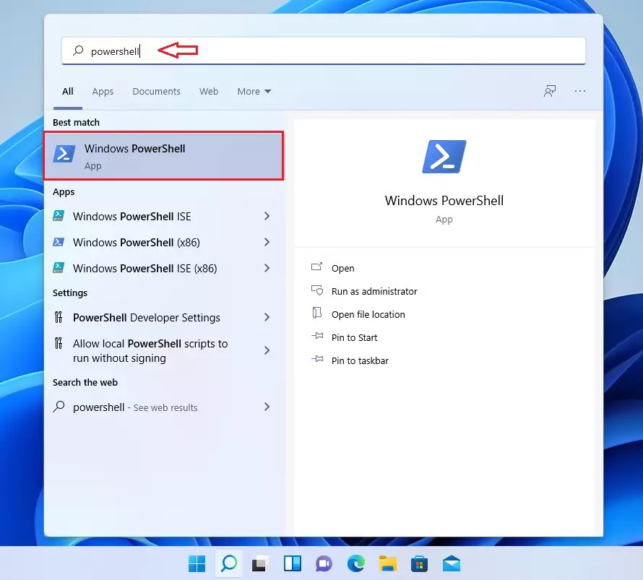Click inside the search input field
This screenshot has height=580, width=643.
(181, 51)
